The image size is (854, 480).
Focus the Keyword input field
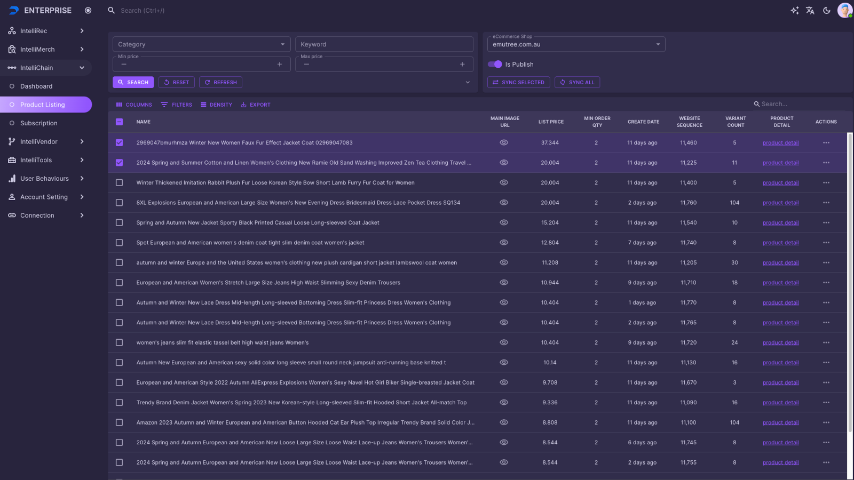[x=384, y=44]
